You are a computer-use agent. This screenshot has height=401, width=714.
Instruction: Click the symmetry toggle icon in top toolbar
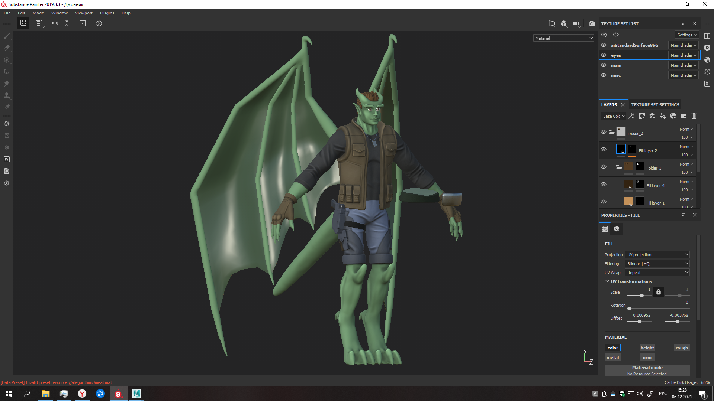click(x=55, y=23)
